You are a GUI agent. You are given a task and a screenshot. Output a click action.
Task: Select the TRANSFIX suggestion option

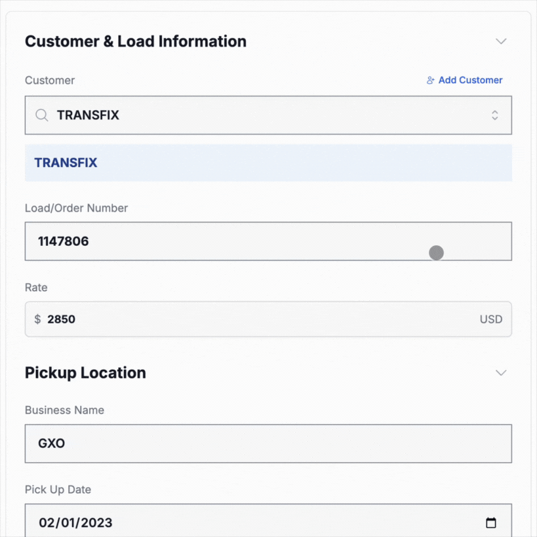click(x=66, y=163)
